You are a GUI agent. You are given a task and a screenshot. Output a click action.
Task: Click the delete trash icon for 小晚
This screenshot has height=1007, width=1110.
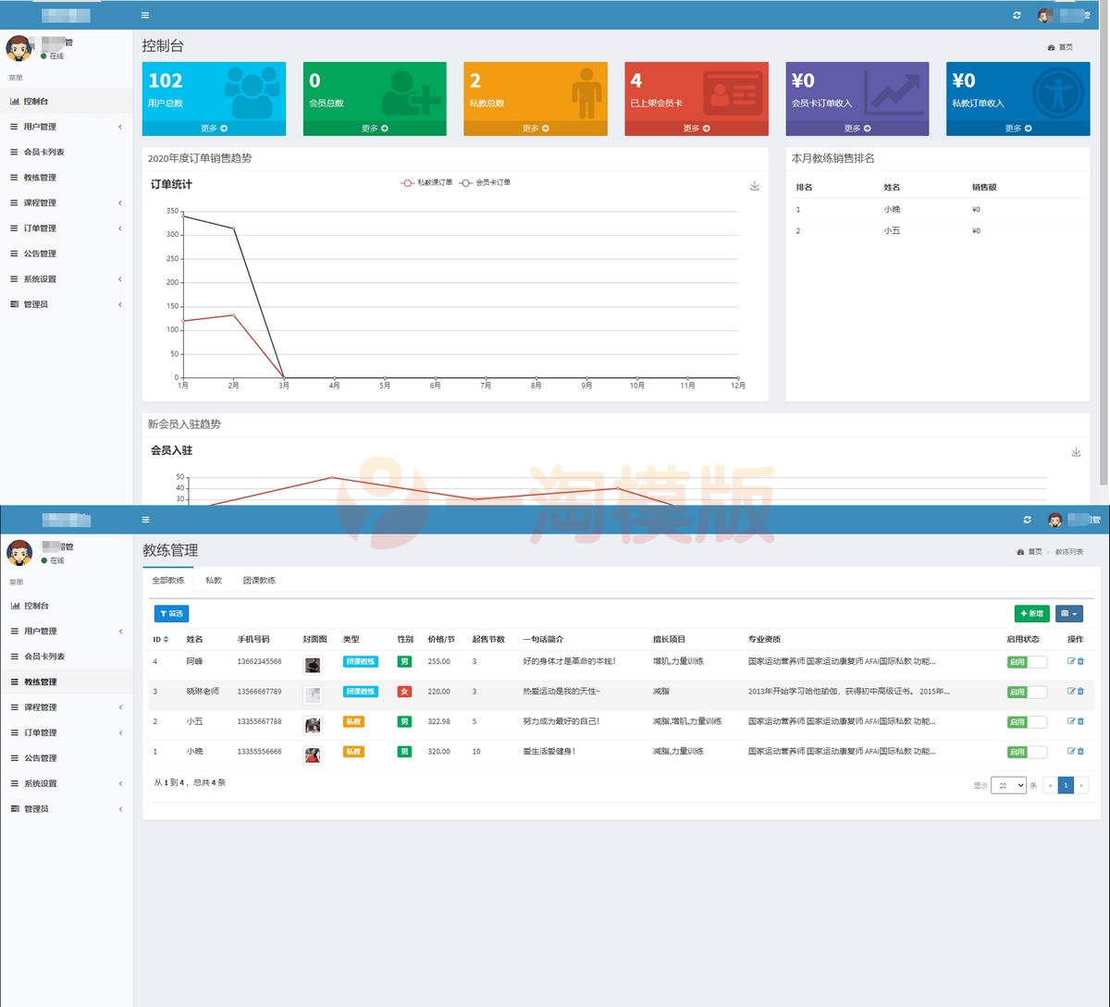point(1080,751)
